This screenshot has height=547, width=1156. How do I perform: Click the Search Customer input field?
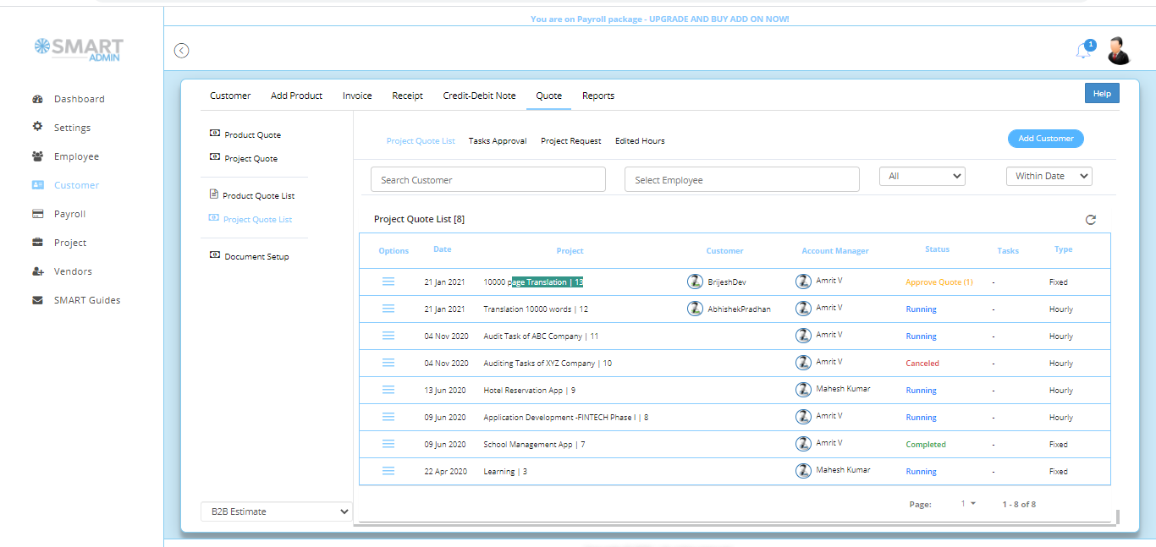[x=487, y=180]
